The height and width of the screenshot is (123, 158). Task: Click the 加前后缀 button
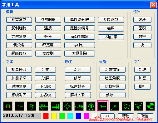coord(19,78)
